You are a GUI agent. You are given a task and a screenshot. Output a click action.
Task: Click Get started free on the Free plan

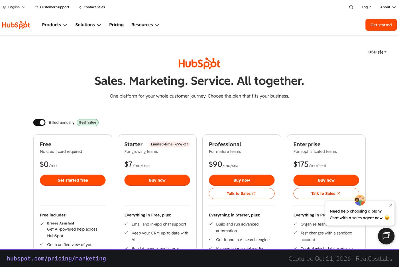73,180
